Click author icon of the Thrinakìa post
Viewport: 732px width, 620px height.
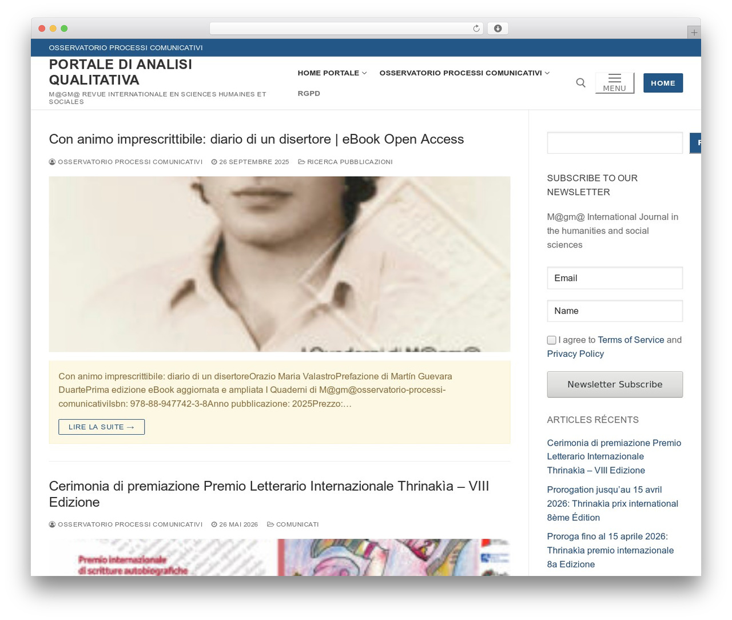[53, 524]
